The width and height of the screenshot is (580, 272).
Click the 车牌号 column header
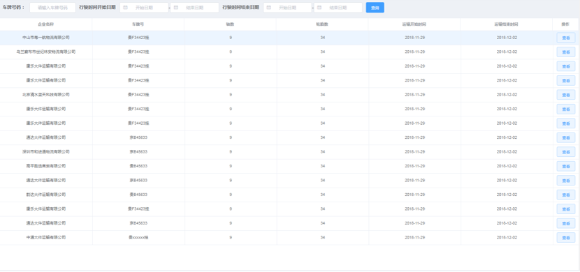(x=138, y=24)
